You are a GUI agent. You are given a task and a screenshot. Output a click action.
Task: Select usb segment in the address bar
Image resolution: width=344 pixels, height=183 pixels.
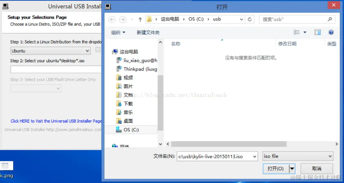click(217, 19)
